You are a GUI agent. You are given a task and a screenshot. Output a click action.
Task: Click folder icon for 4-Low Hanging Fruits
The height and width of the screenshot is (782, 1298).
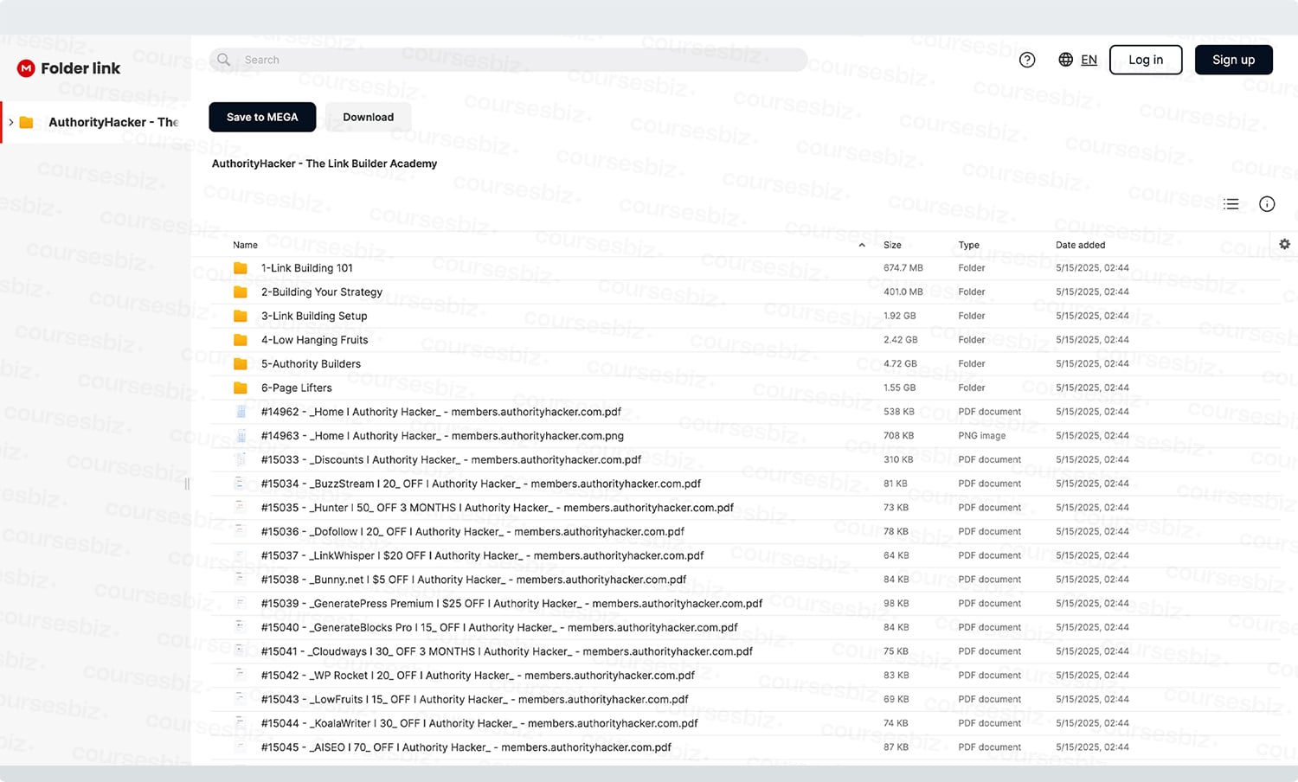[241, 340]
